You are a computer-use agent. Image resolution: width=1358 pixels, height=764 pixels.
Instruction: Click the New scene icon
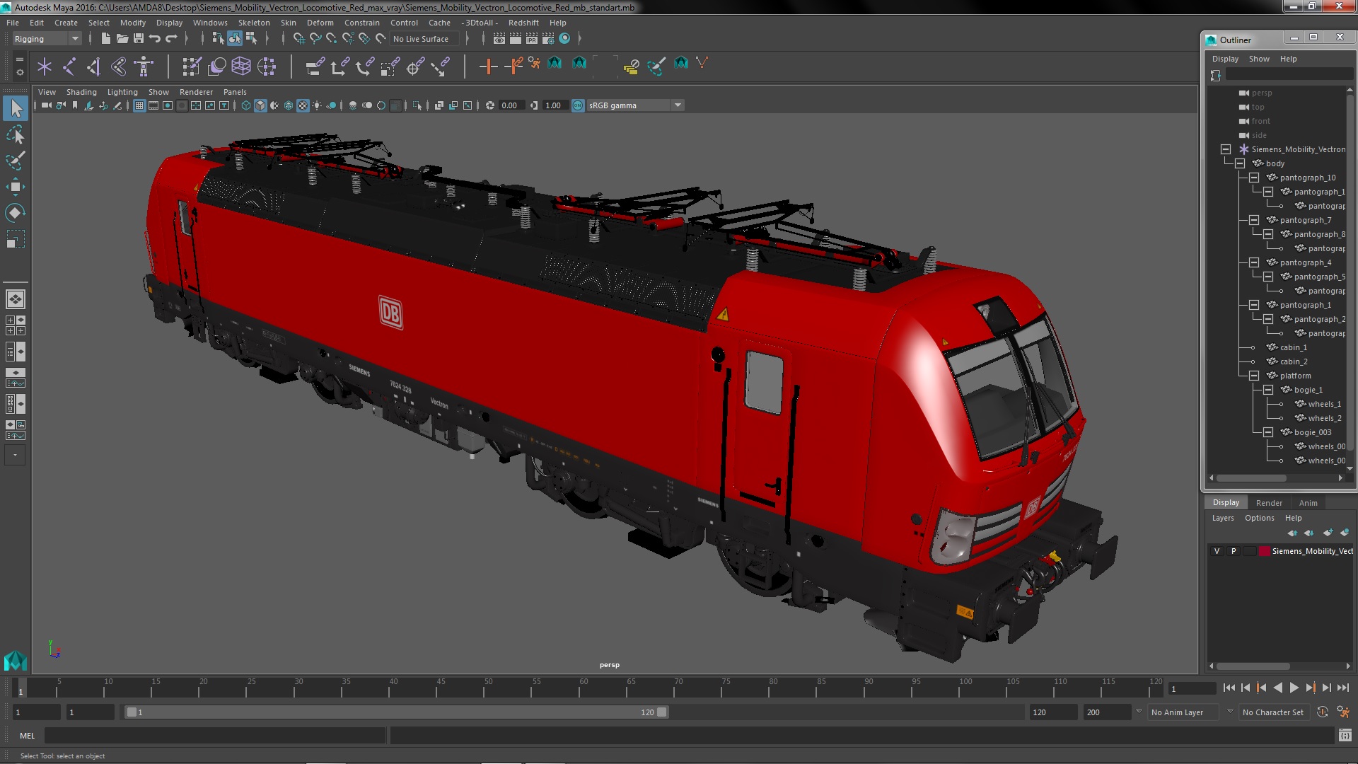pyautogui.click(x=105, y=39)
